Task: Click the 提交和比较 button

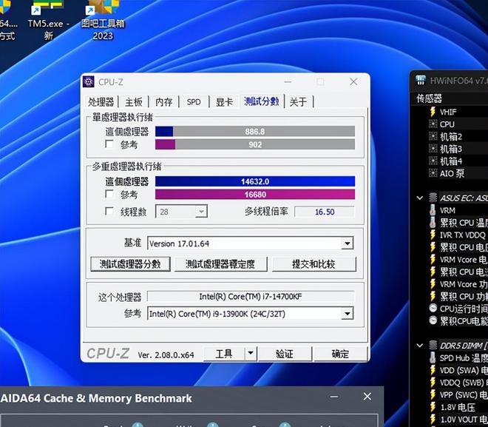Action: [x=314, y=264]
